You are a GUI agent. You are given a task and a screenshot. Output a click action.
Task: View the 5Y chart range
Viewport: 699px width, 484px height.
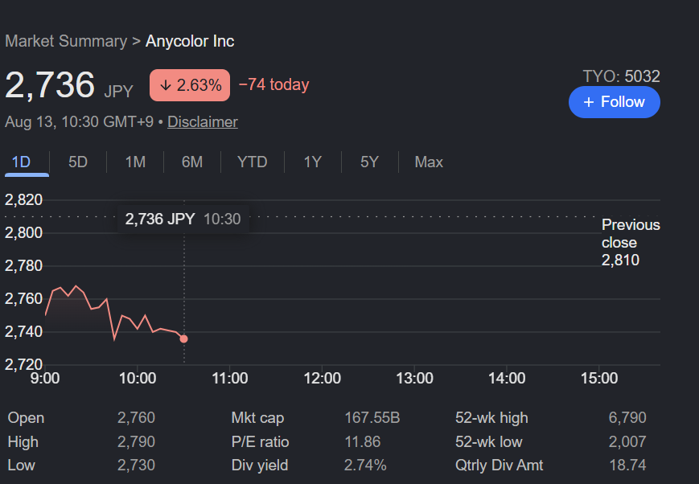point(369,162)
